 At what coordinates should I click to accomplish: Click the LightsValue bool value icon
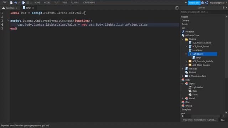pyautogui.click(x=190, y=87)
